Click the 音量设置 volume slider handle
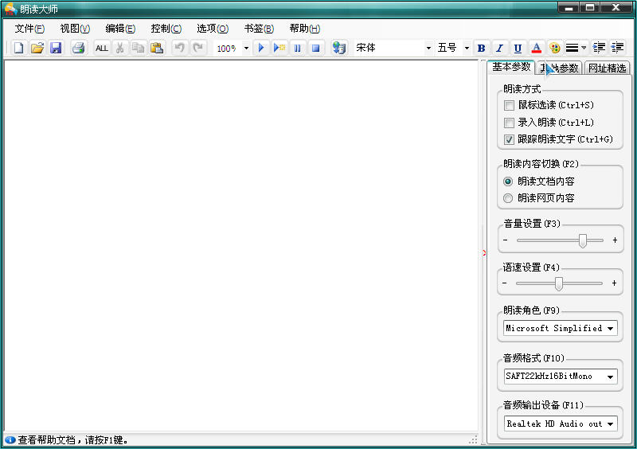The width and height of the screenshot is (637, 449). (583, 240)
